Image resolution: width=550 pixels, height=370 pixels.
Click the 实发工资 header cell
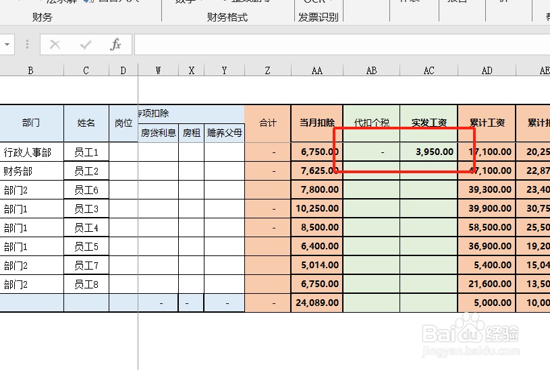pos(429,123)
